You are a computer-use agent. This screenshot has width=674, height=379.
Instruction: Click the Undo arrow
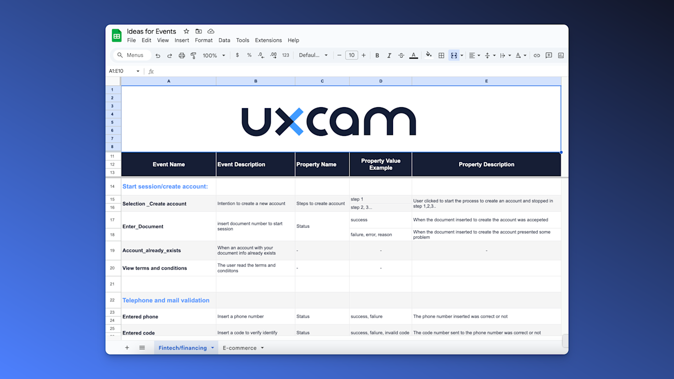tap(157, 56)
